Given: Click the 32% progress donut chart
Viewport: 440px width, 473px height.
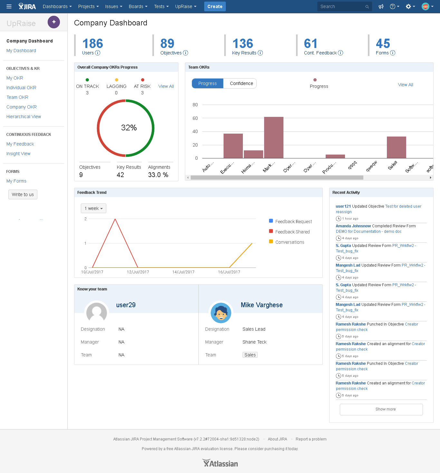Looking at the screenshot, I should tap(126, 128).
